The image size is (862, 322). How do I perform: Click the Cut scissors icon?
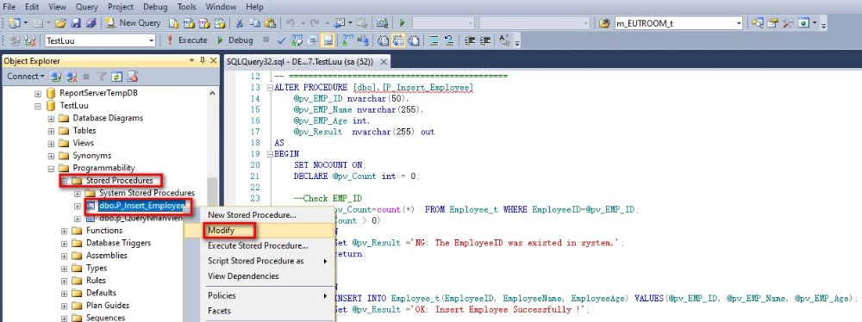pyautogui.click(x=240, y=23)
